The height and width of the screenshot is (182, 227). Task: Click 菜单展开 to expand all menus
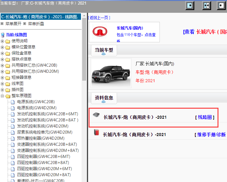[x=13, y=24]
